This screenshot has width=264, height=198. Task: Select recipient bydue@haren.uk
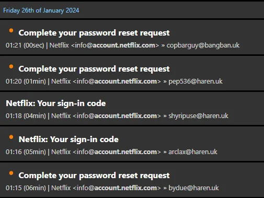click(x=193, y=188)
